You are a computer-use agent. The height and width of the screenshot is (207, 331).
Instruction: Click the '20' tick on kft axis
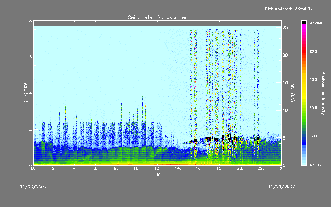(x=285, y=55)
